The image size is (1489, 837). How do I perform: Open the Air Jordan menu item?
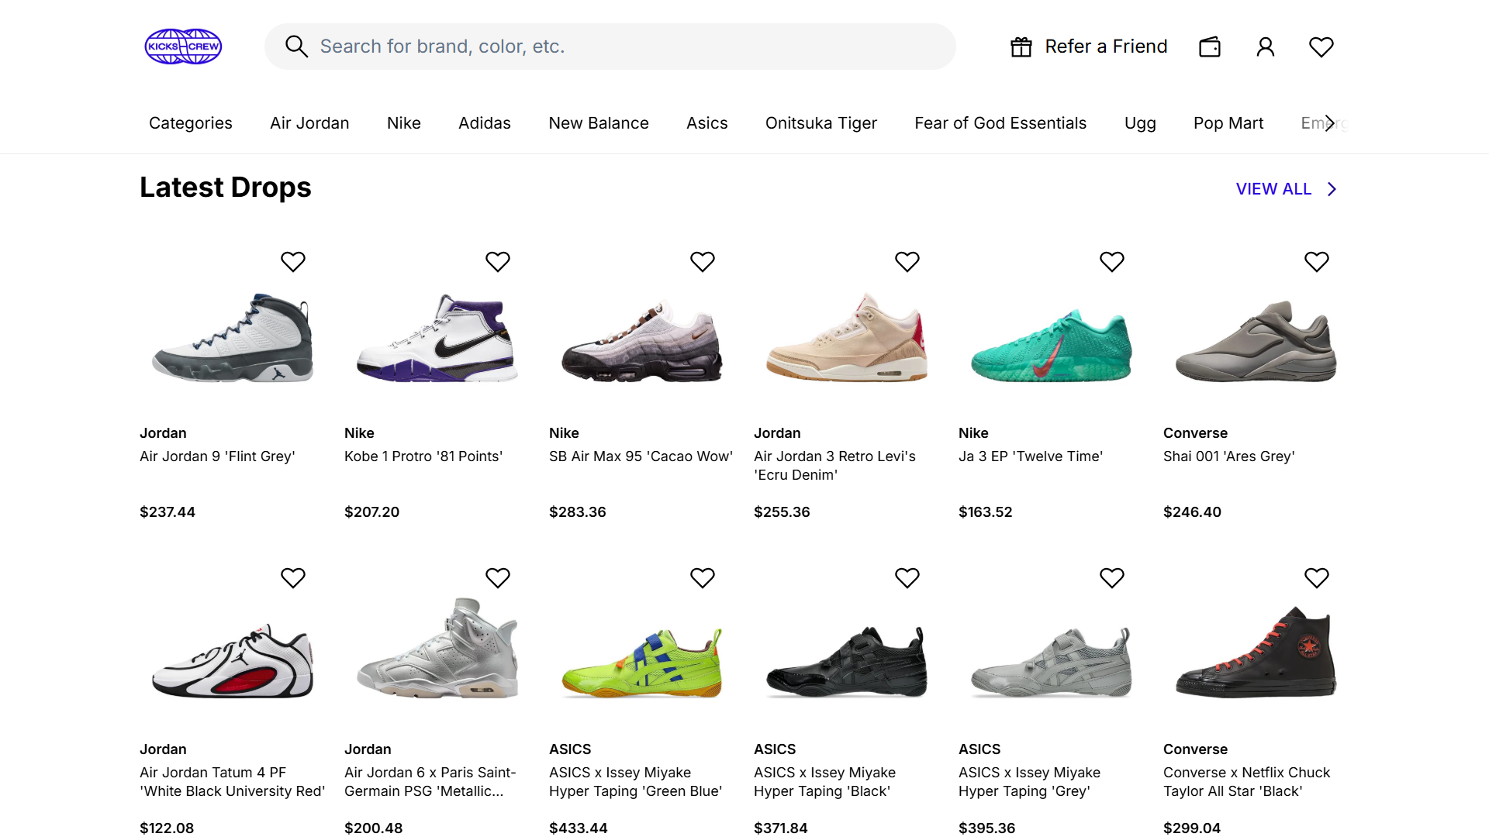tap(309, 122)
